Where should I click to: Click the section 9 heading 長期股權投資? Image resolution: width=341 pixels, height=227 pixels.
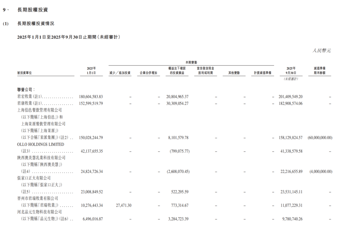click(33, 10)
